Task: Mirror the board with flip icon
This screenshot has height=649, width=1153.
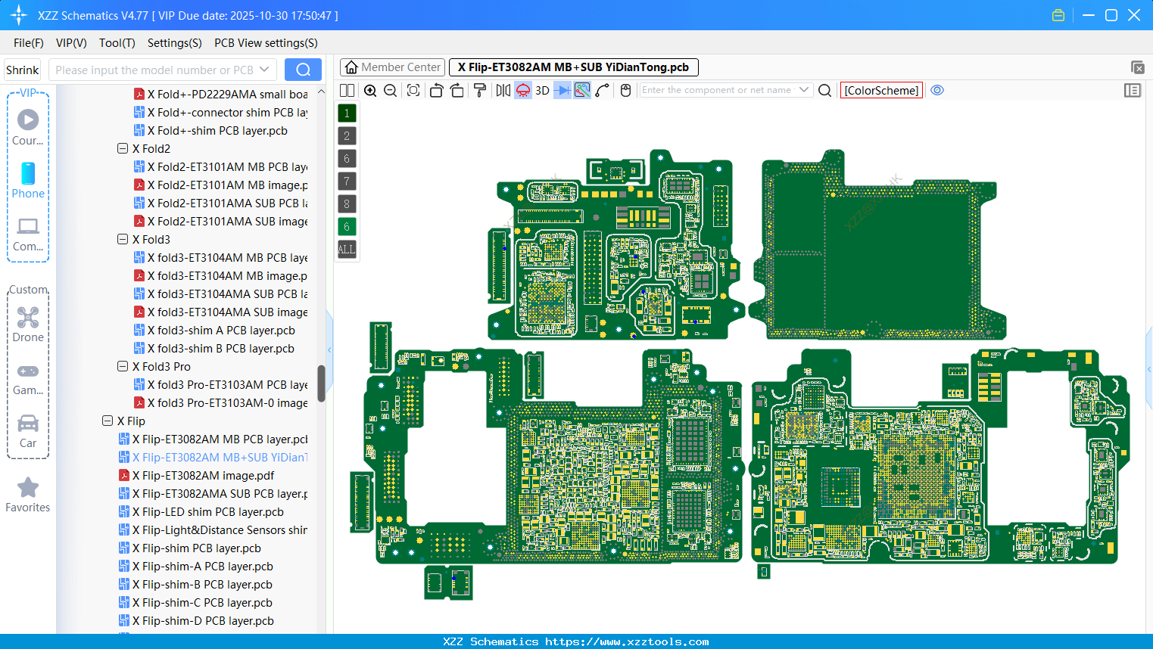Action: tap(503, 90)
